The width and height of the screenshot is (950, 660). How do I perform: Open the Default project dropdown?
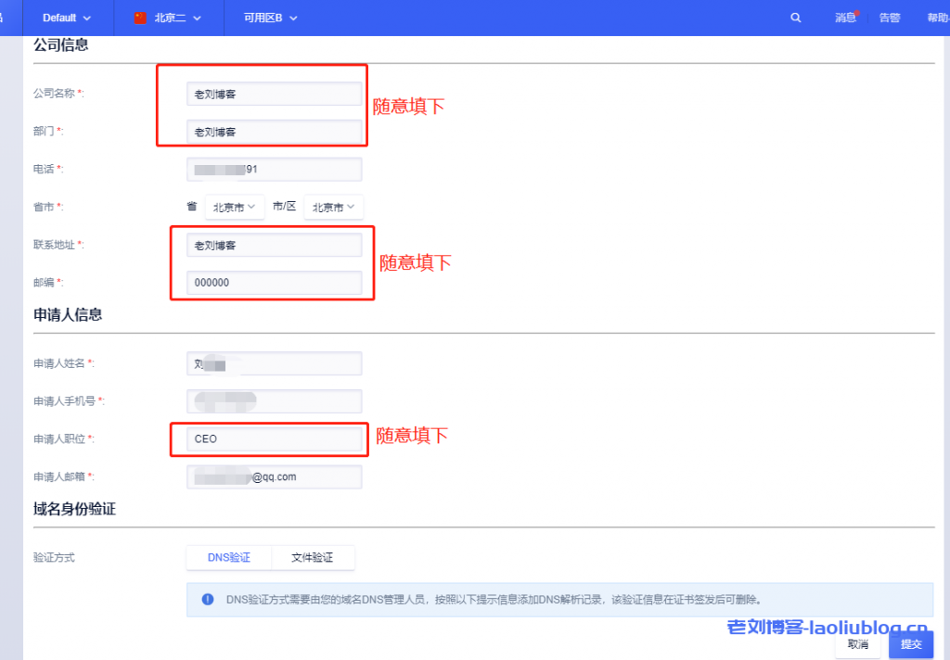point(67,18)
